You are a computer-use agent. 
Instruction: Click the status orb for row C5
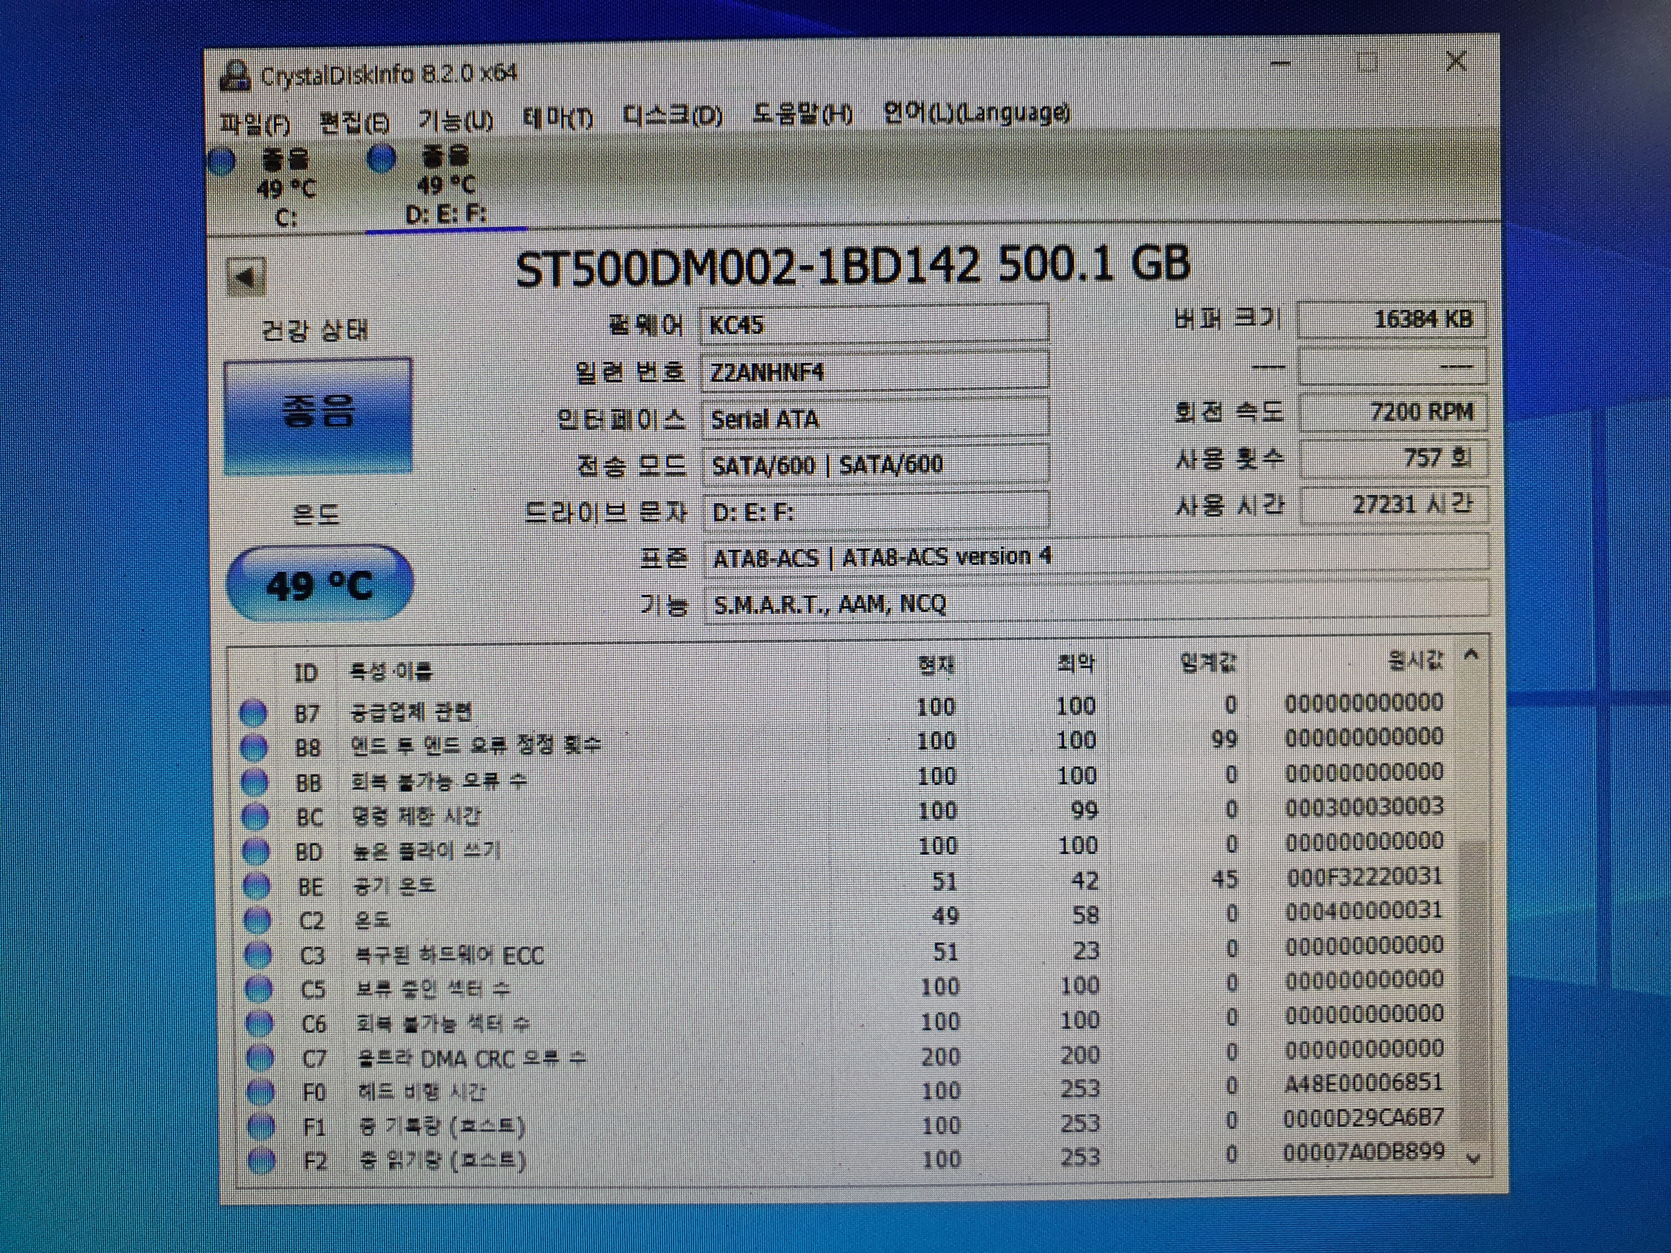(x=259, y=989)
